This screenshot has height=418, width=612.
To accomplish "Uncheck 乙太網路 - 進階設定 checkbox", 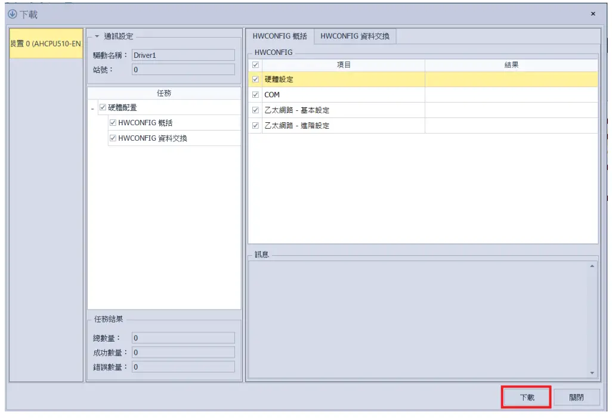I will pyautogui.click(x=255, y=125).
